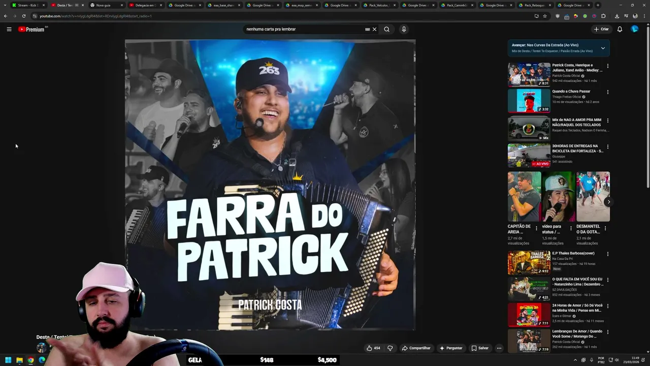Open the CAPITÃO DE AREIA short thumbnail

click(x=524, y=196)
